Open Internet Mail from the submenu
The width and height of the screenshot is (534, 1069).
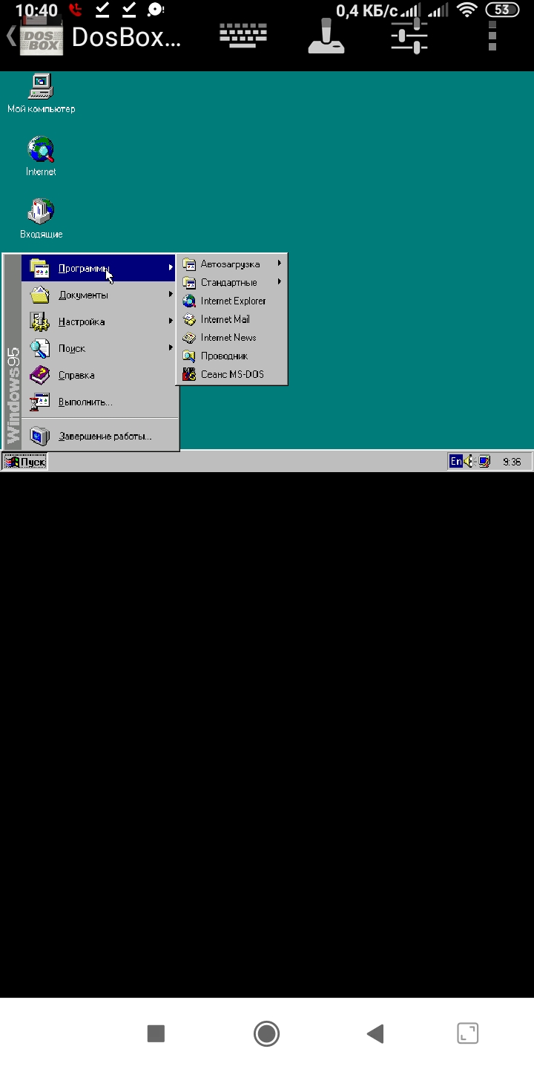pos(231,319)
